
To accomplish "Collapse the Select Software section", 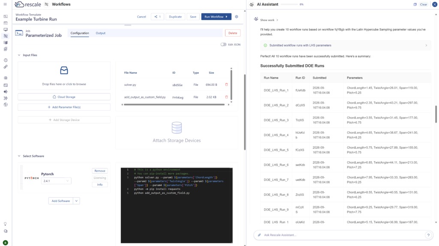I will [19, 156].
